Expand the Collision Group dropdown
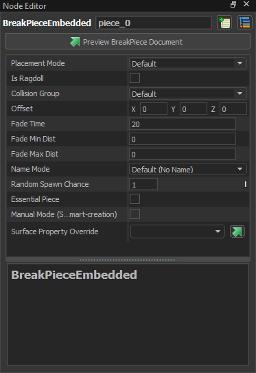 (x=188, y=93)
